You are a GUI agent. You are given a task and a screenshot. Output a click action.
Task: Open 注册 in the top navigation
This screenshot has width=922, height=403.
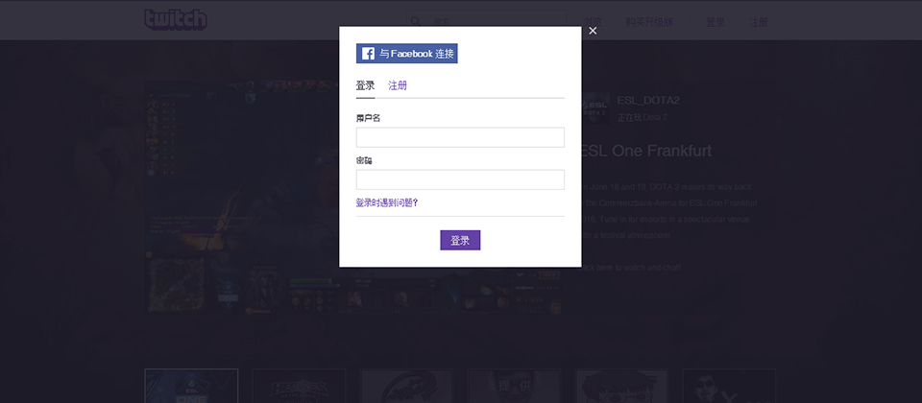click(x=759, y=22)
